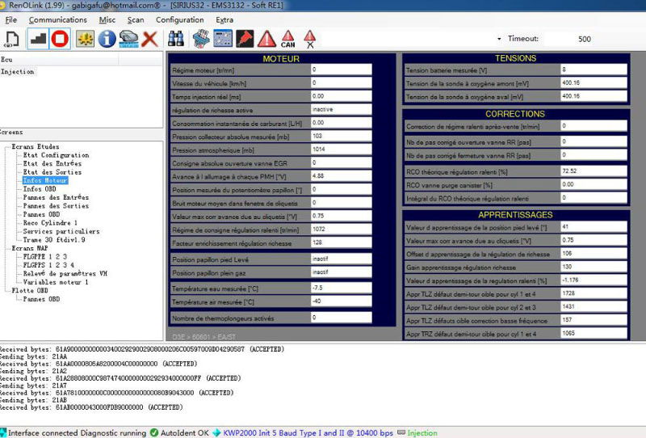Select Injection in the Ecu list
Screen dimensions: 646x438
(18, 72)
